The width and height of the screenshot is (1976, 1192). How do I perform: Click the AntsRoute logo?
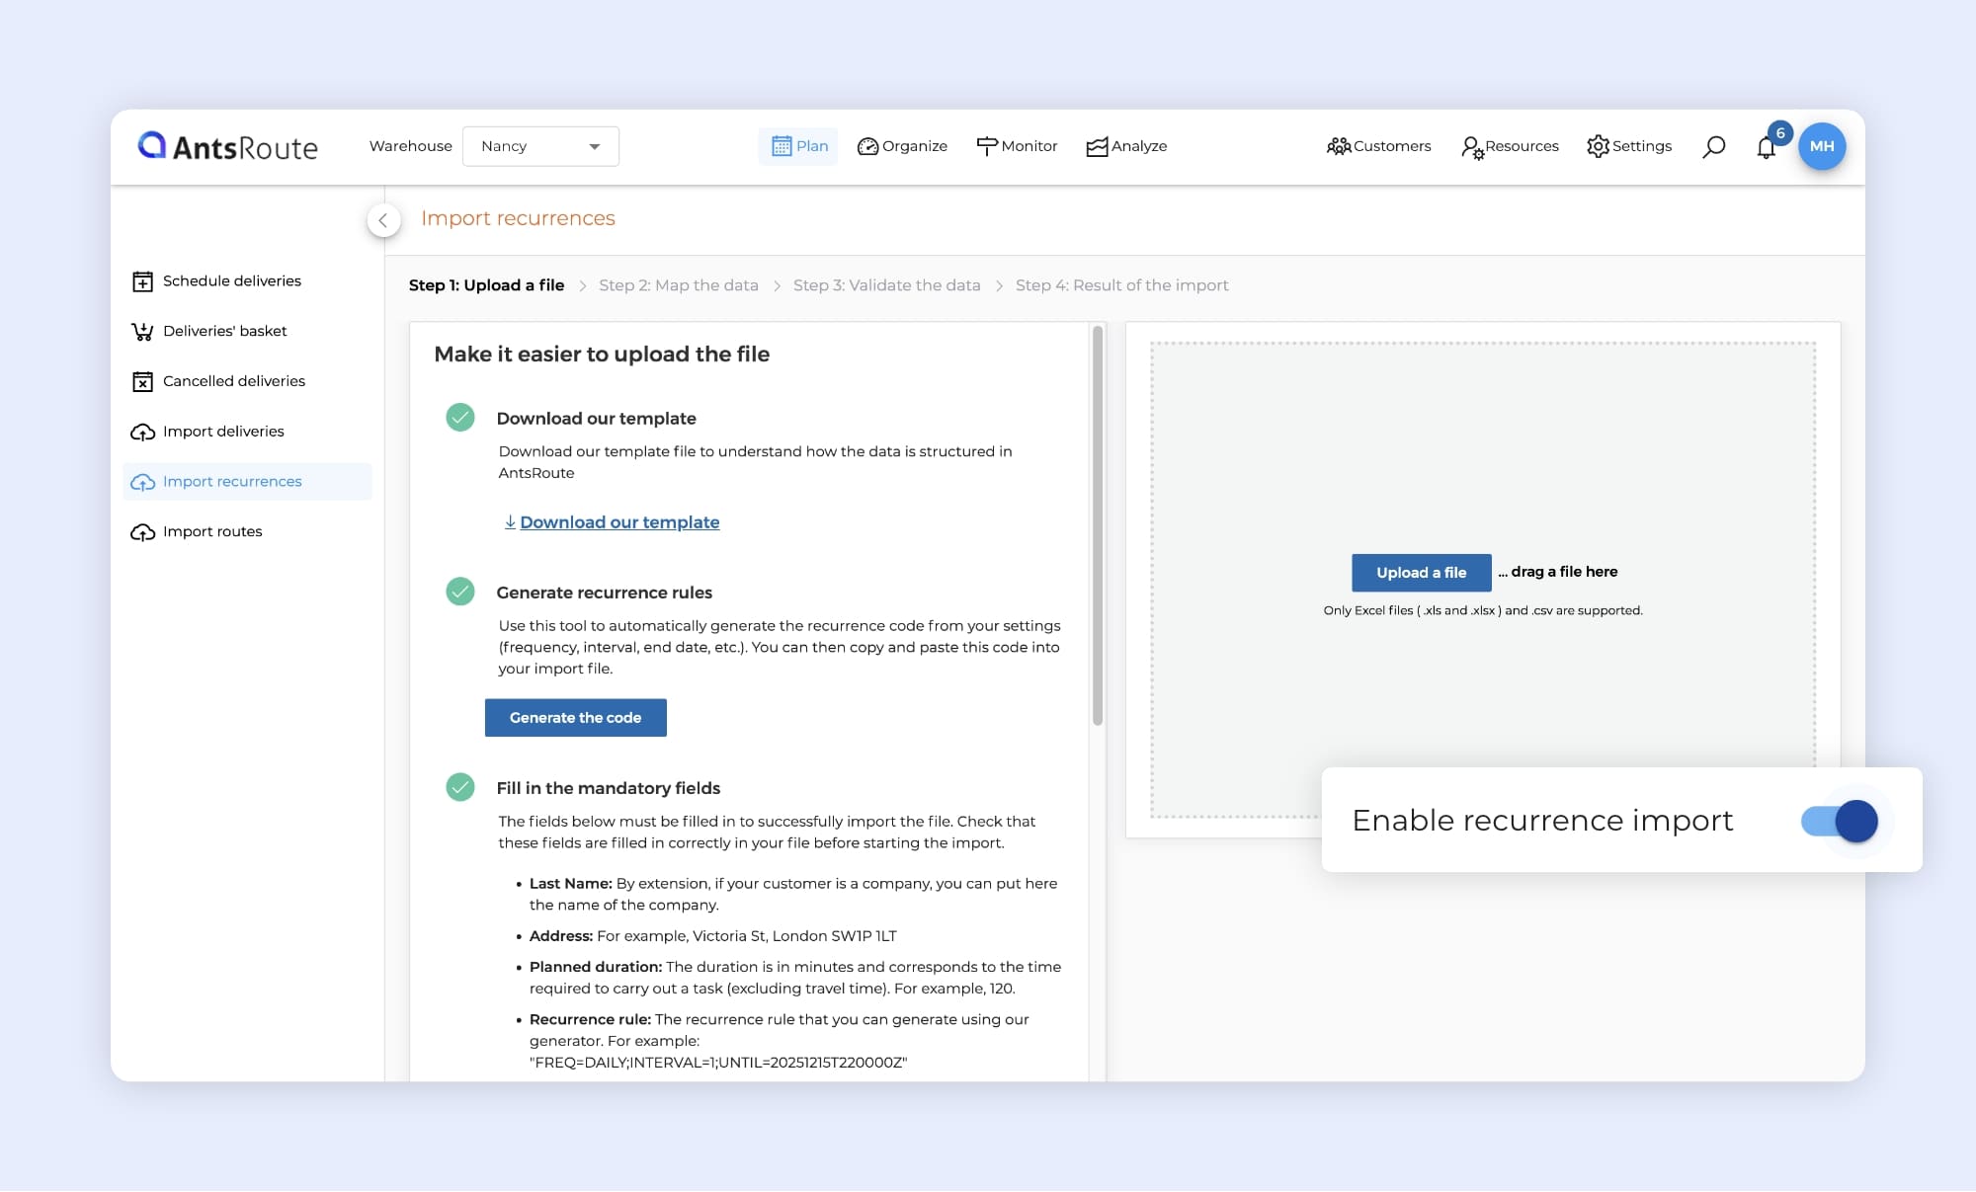[228, 147]
